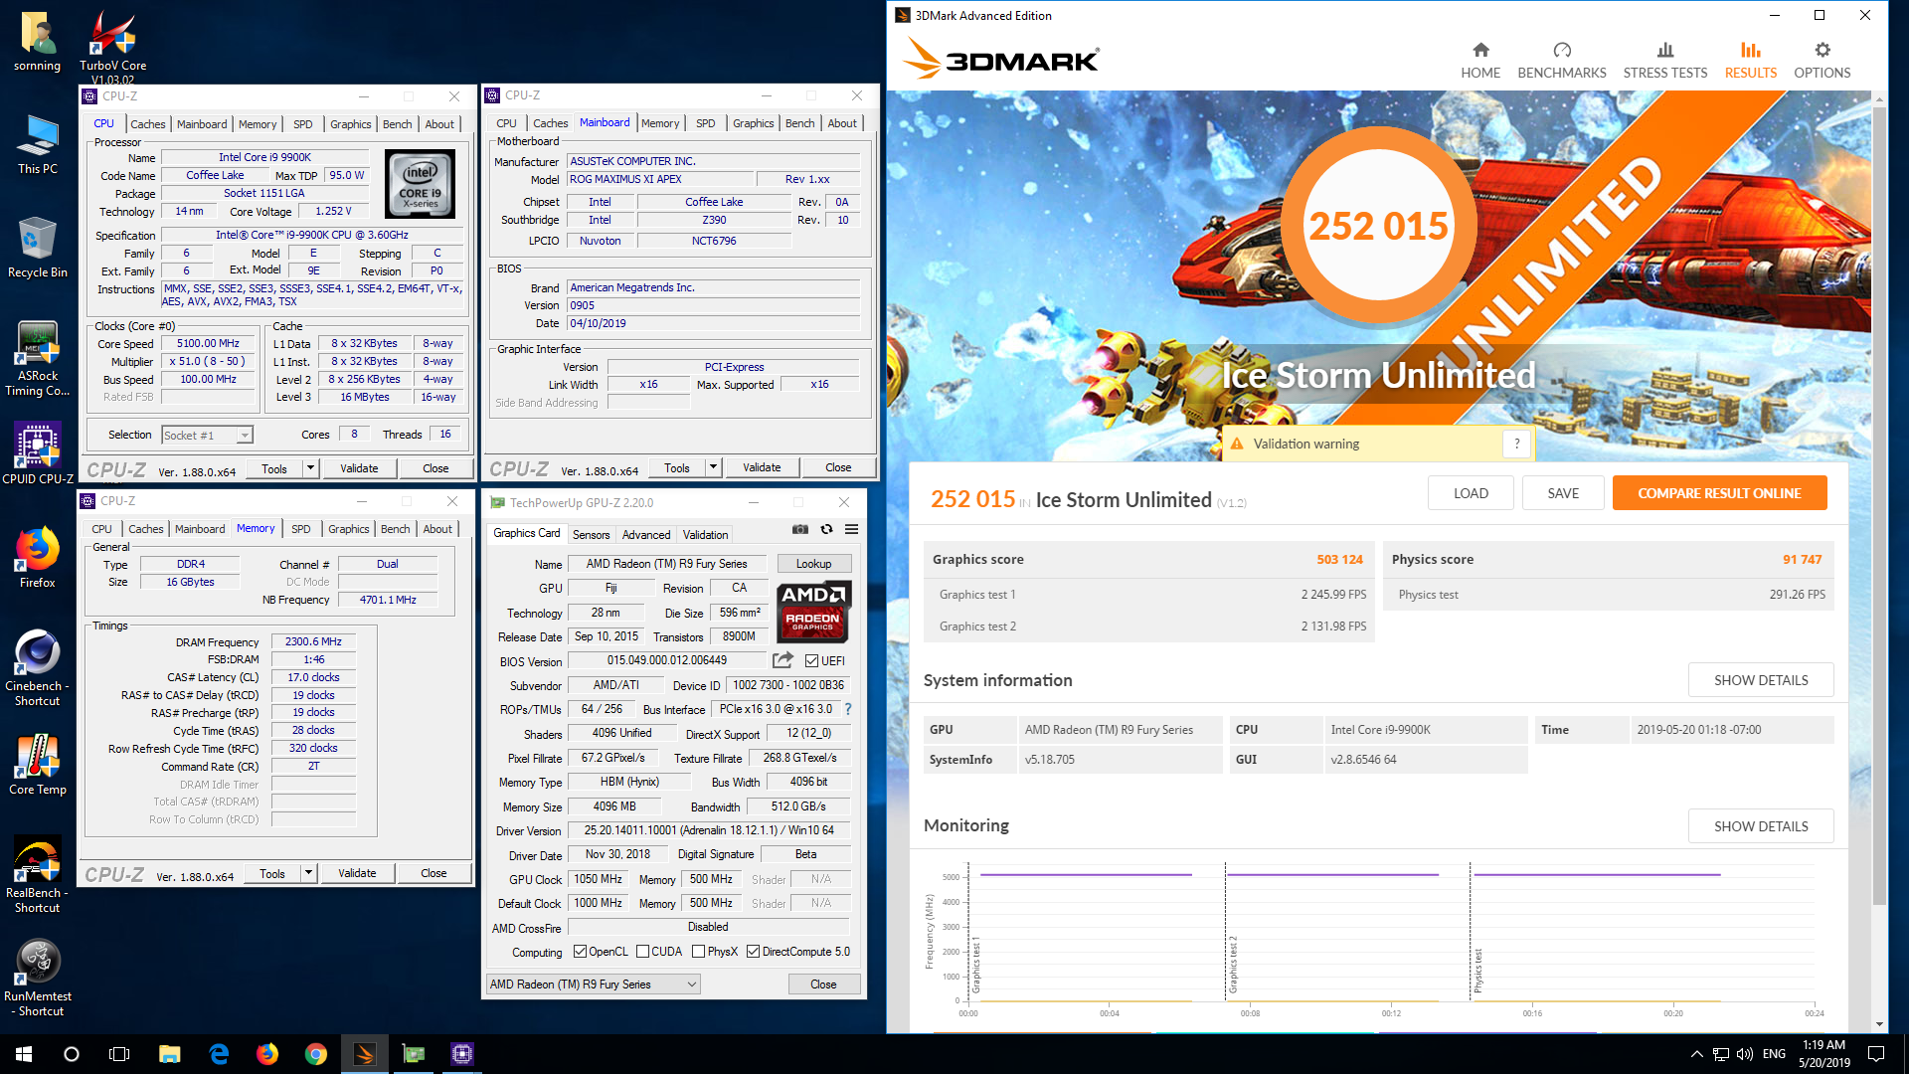Image resolution: width=1909 pixels, height=1074 pixels.
Task: Open the Recycle Bin desktop icon
Action: click(38, 249)
